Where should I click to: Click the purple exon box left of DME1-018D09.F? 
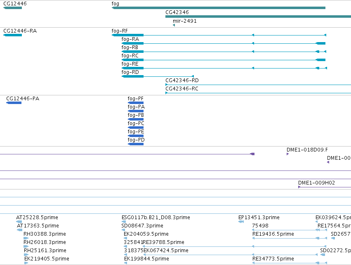coord(252,154)
